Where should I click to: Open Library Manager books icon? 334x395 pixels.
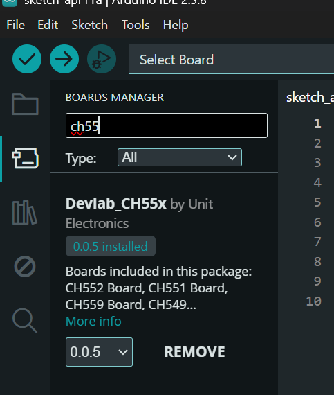tap(25, 213)
